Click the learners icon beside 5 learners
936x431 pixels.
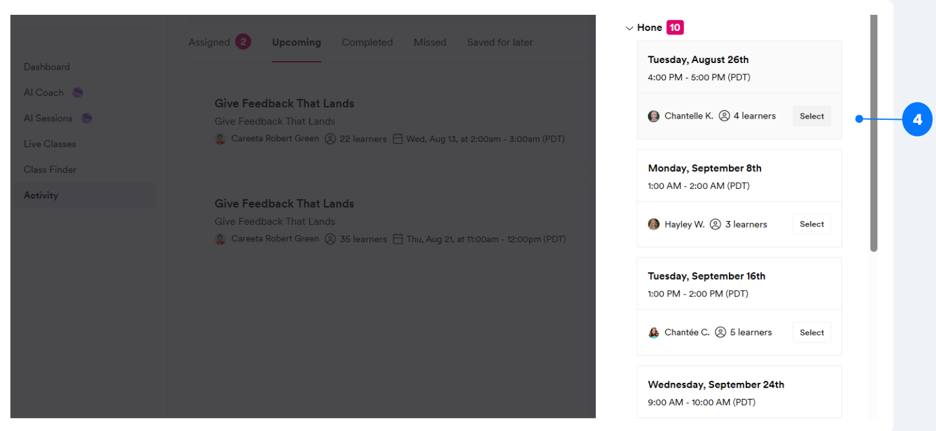(x=720, y=332)
